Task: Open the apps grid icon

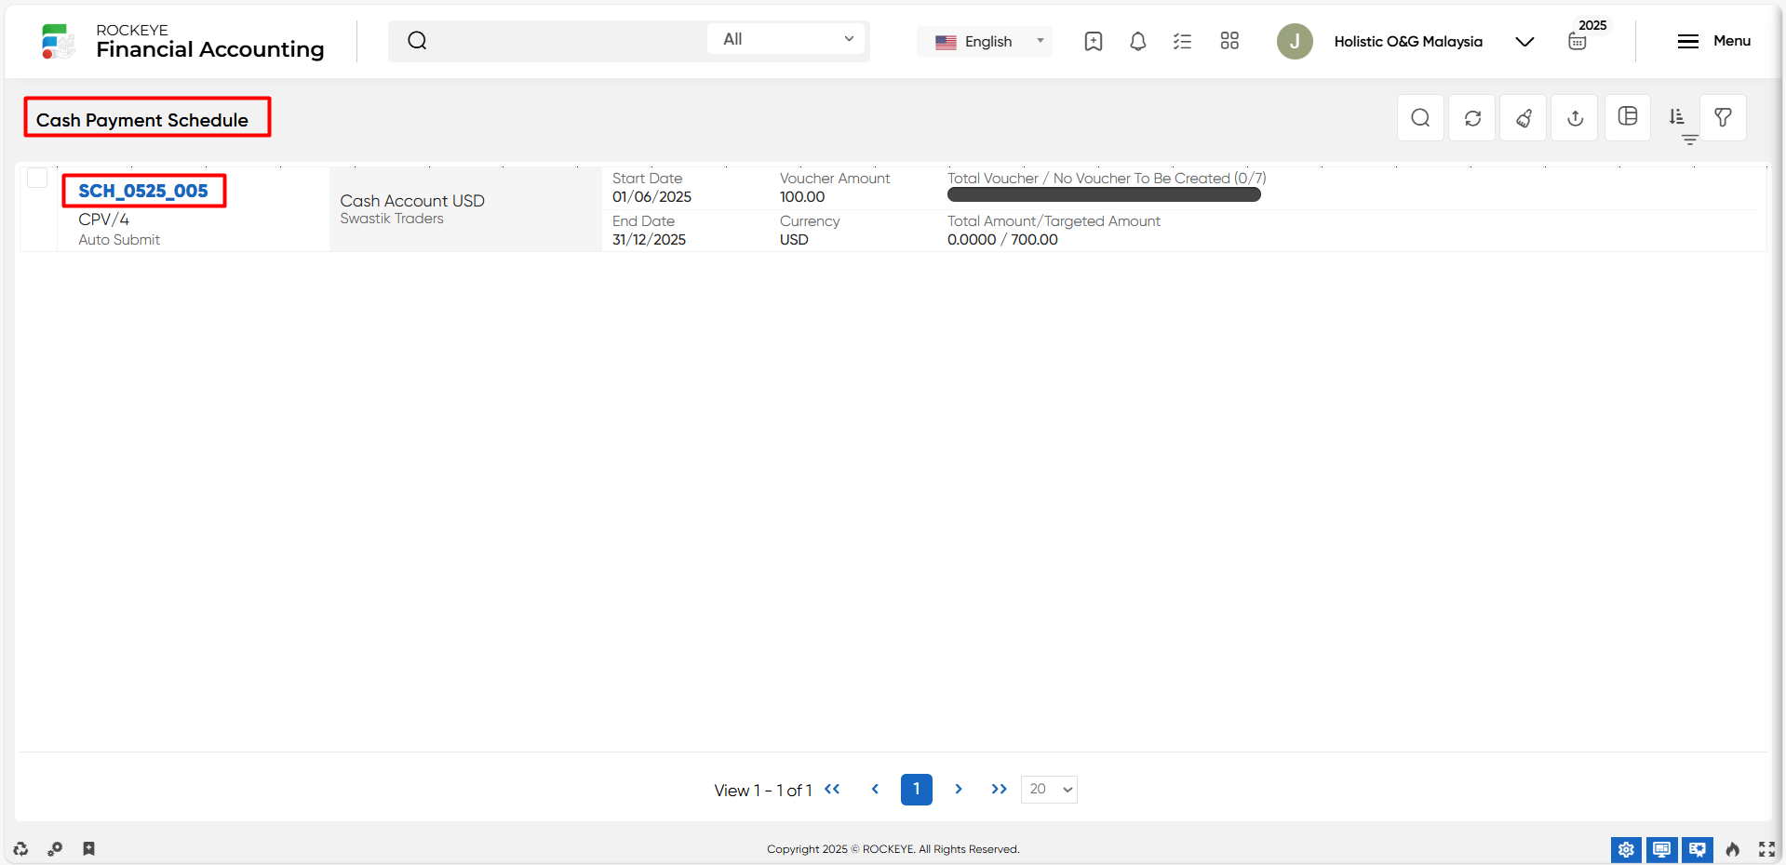Action: (1229, 41)
